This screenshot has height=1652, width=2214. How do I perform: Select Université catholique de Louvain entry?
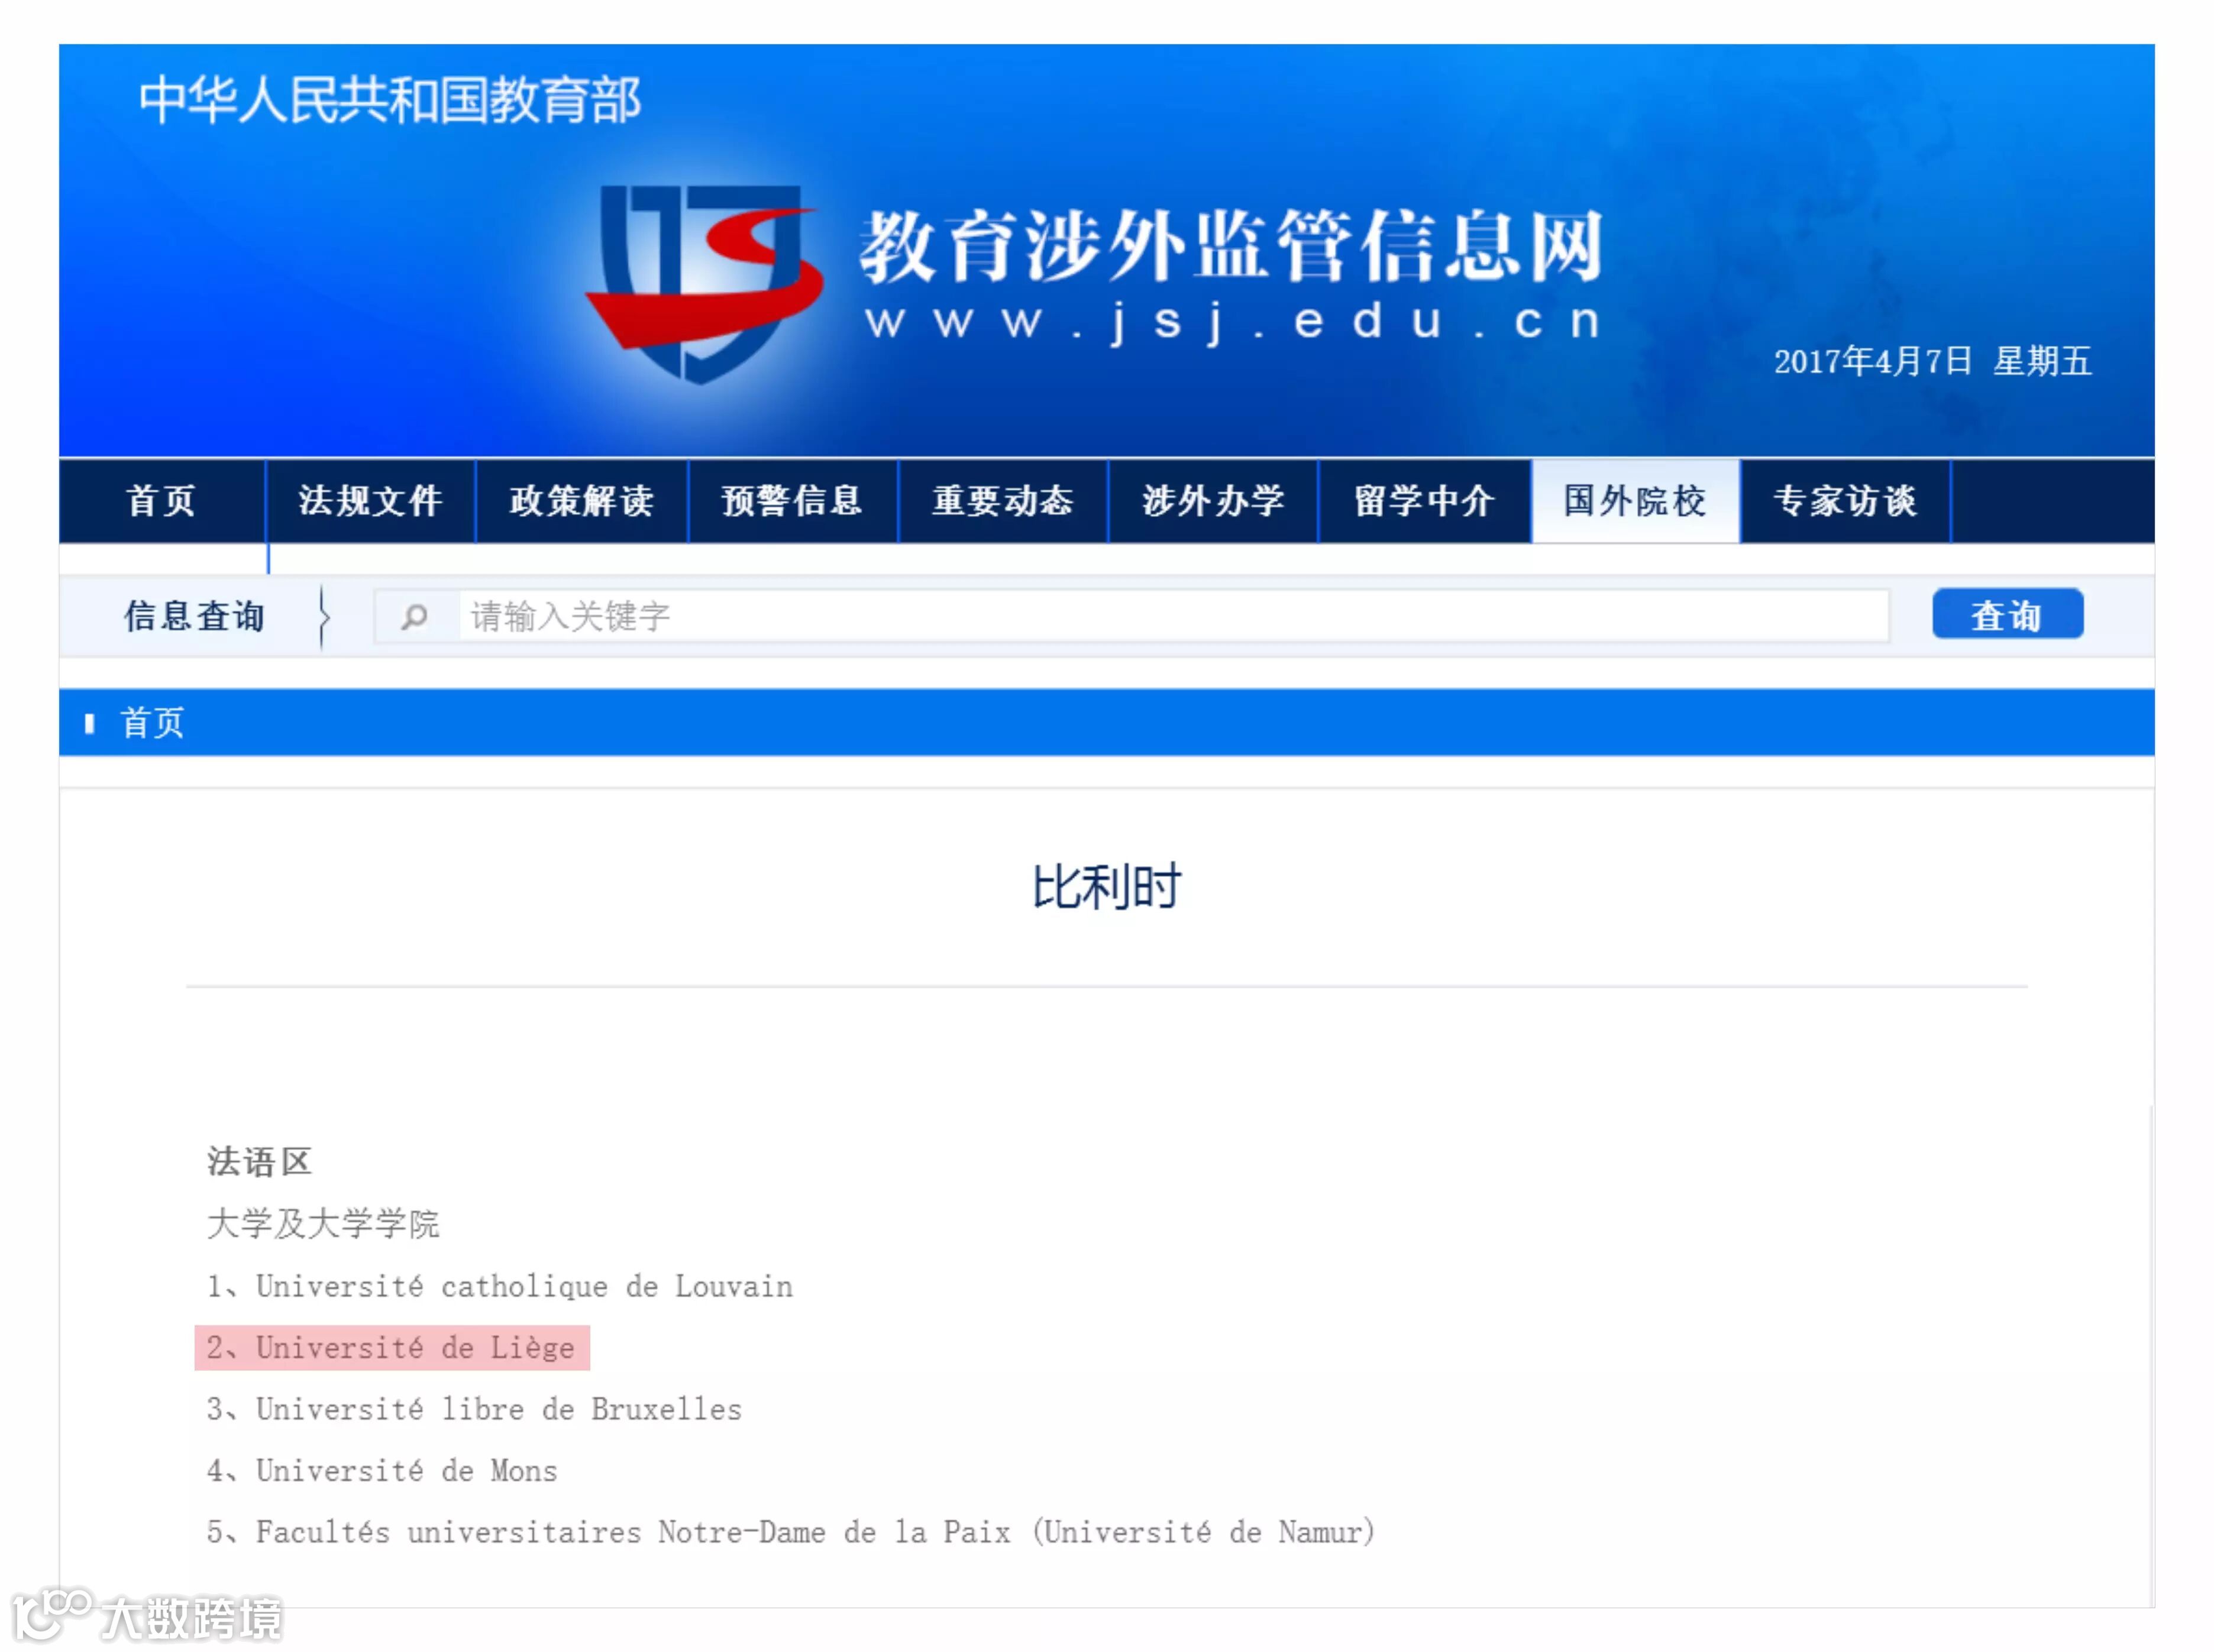point(499,1286)
